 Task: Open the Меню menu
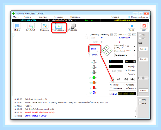coord(16,17)
